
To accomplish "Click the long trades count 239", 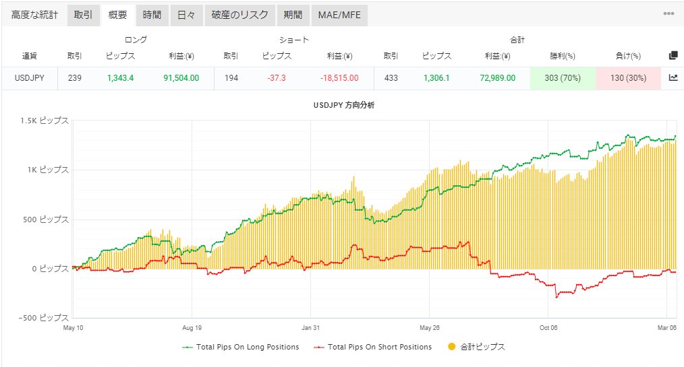I will pos(75,78).
